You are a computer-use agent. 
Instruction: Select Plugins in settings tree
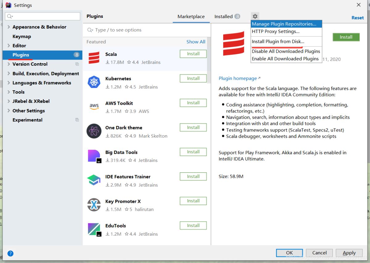click(x=43, y=55)
